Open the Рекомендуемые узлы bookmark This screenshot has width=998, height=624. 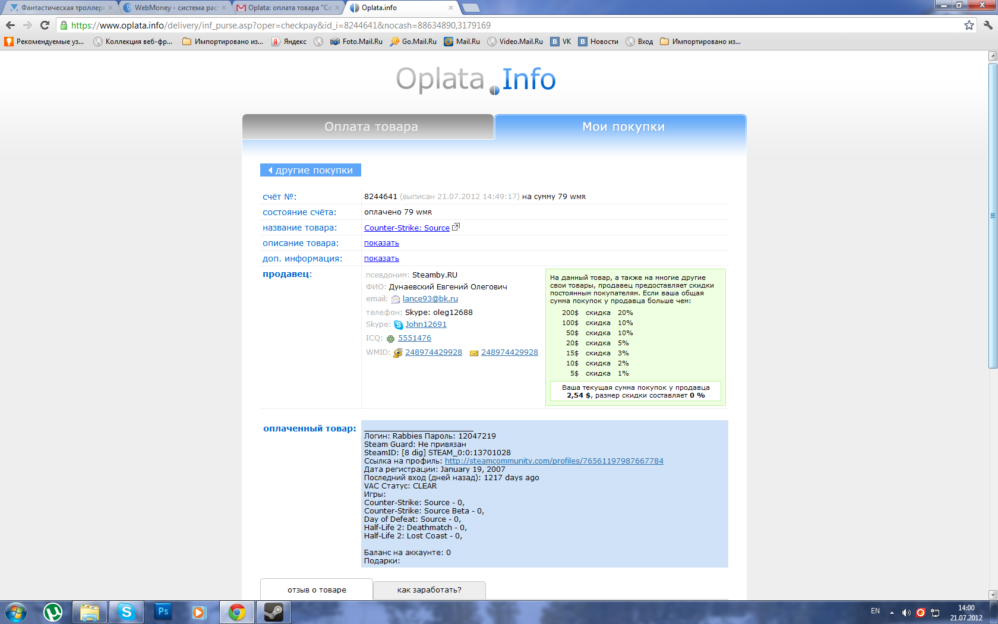click(x=45, y=42)
